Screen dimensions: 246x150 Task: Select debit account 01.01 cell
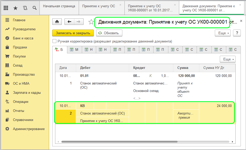84,76
